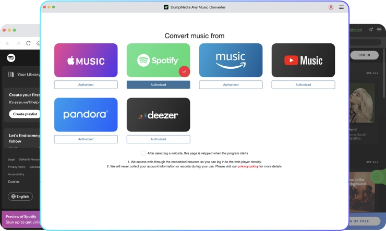Click Authorized button under Amazon Music
This screenshot has height=231, width=386.
tap(231, 84)
